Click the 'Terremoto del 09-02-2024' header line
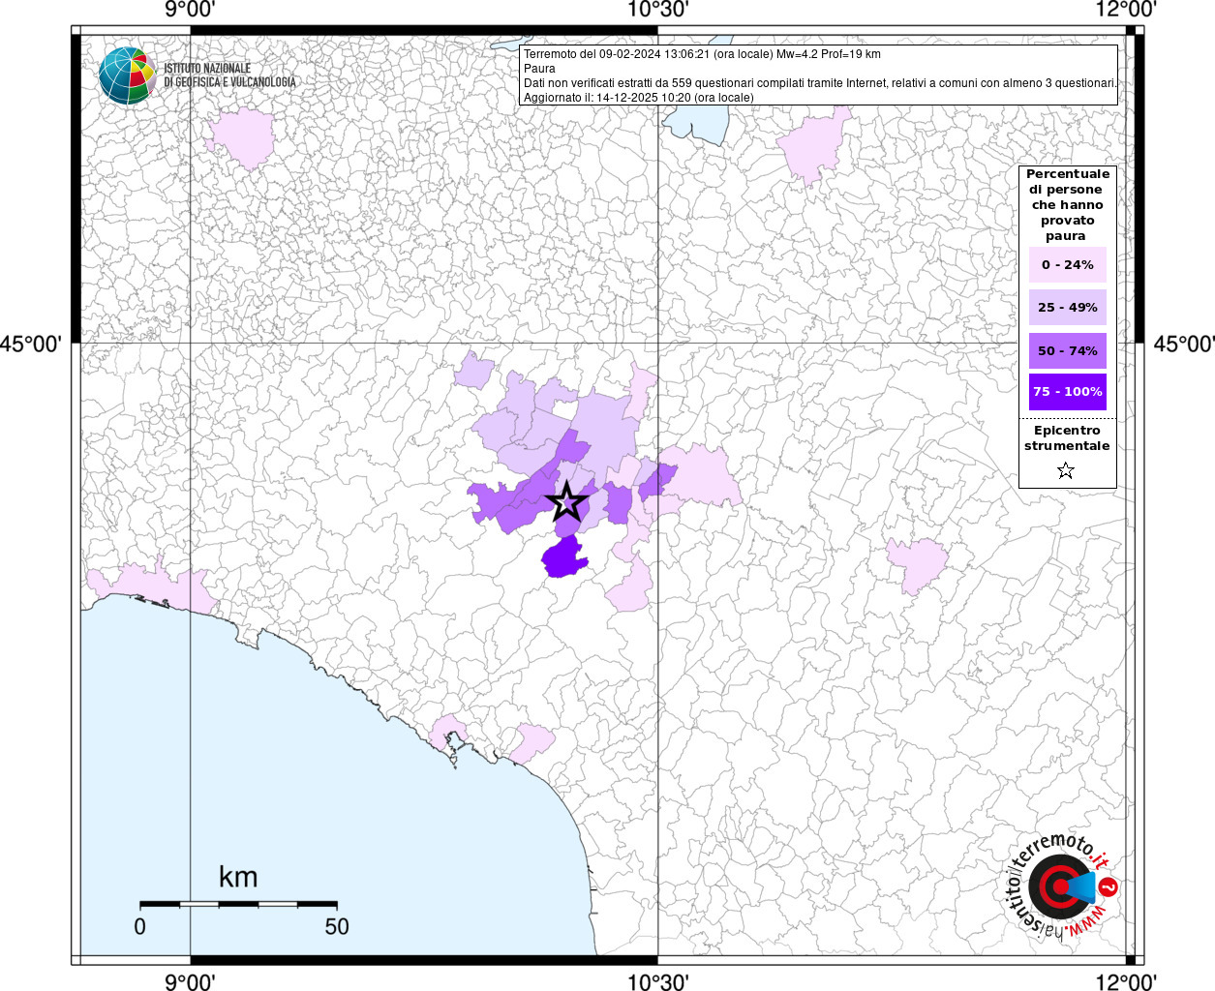The image size is (1215, 991). coord(702,54)
